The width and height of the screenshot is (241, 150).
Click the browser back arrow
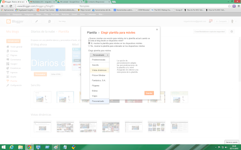pyautogui.click(x=2, y=6)
